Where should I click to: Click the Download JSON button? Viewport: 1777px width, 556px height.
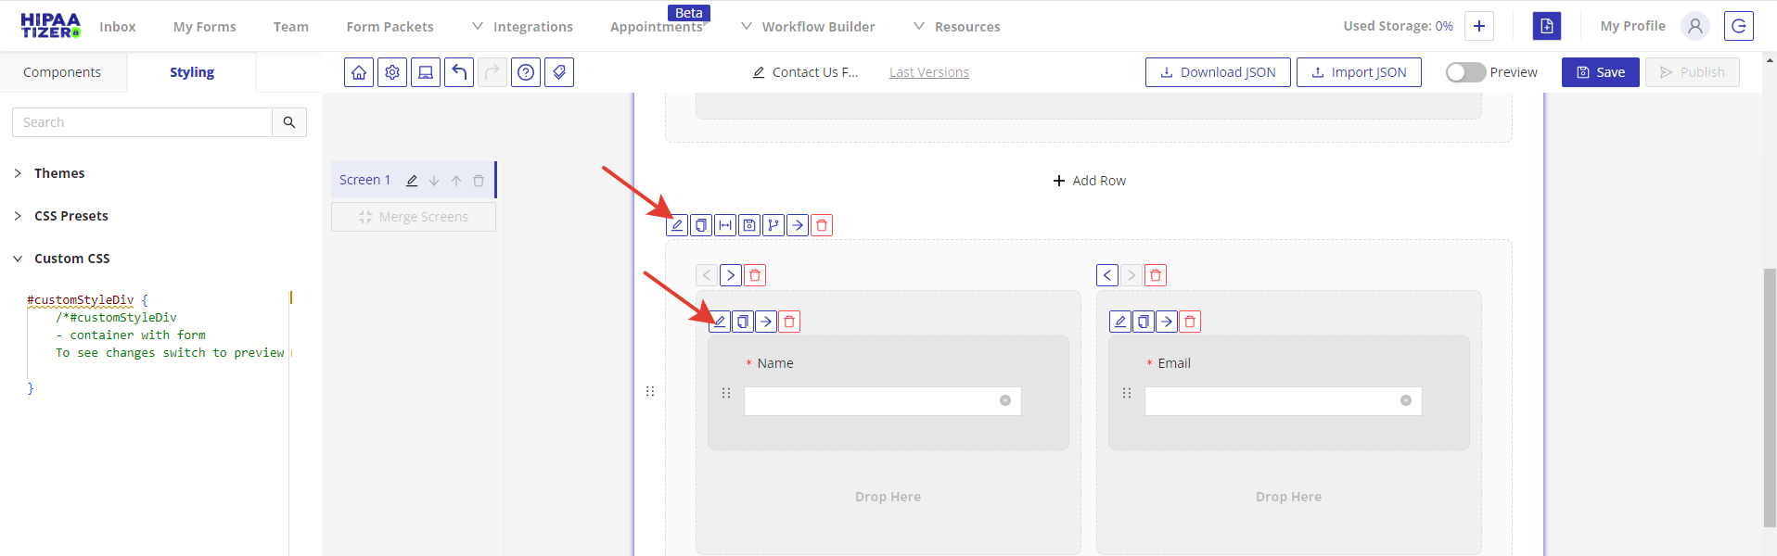[1218, 72]
